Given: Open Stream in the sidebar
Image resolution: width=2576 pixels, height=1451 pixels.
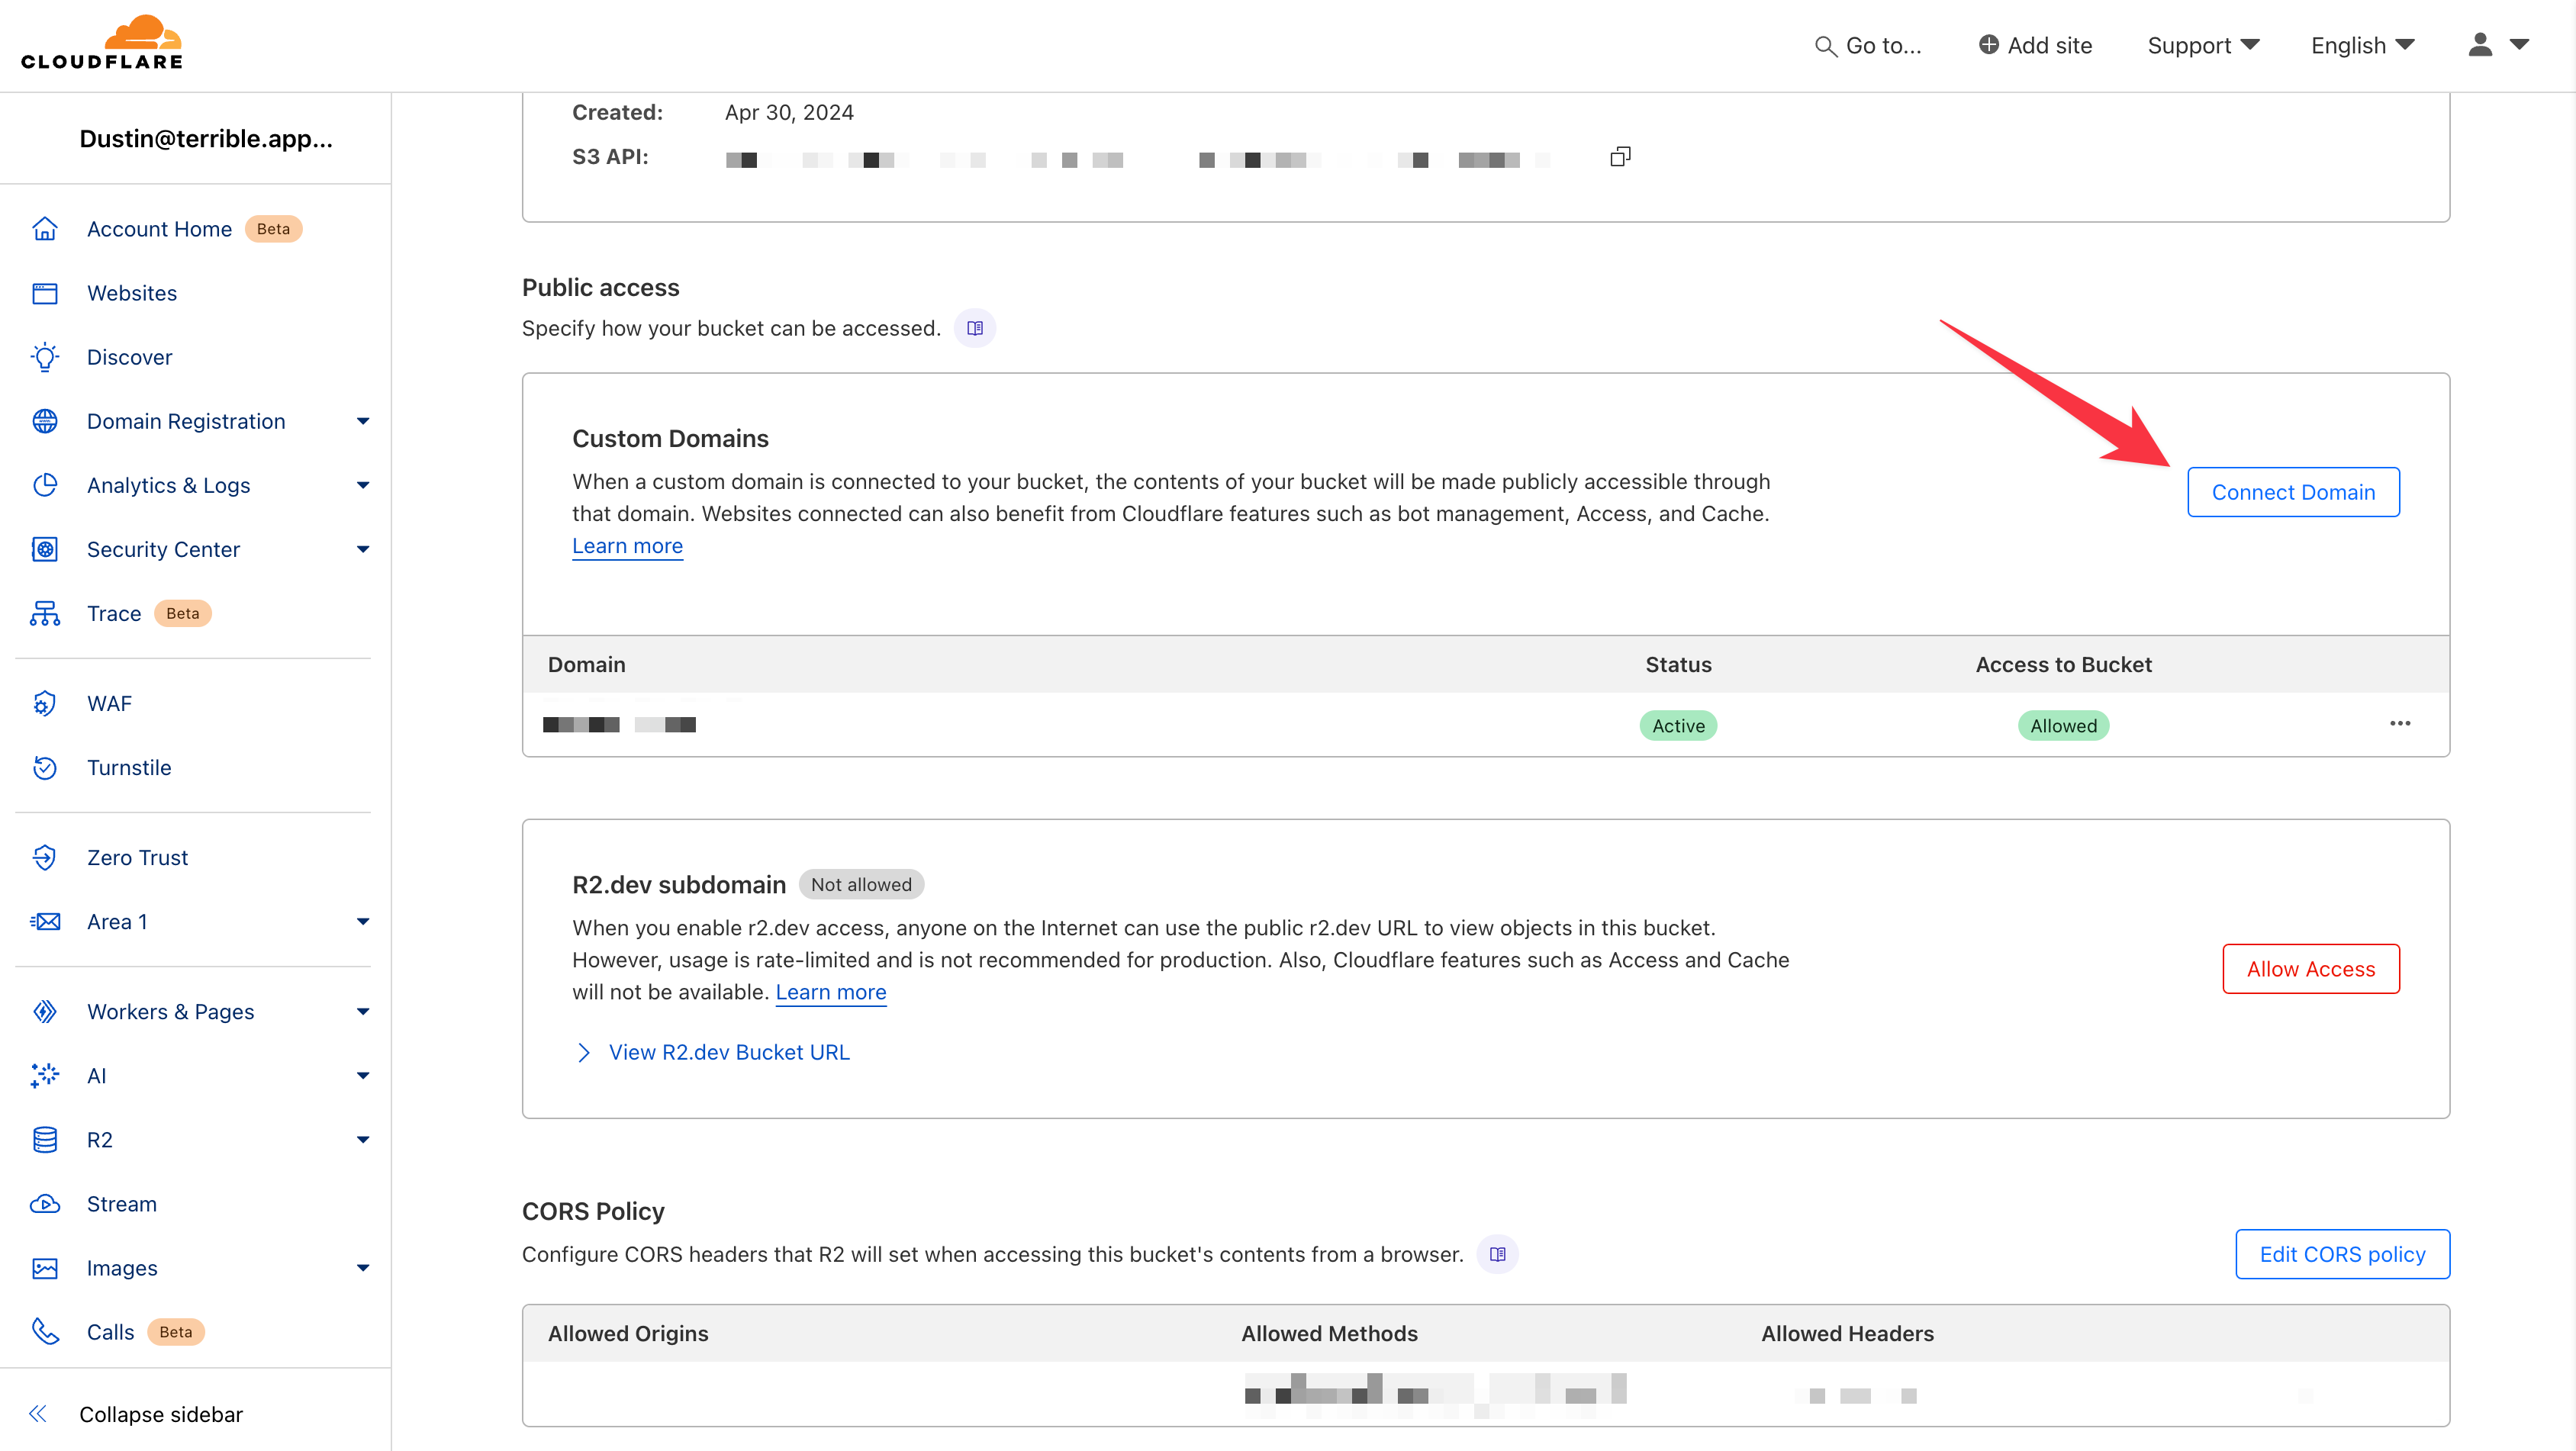Looking at the screenshot, I should (x=122, y=1203).
